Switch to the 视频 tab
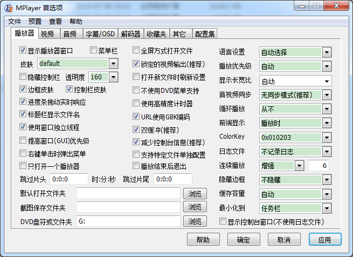Screen dimensions: 353x257 49,34
